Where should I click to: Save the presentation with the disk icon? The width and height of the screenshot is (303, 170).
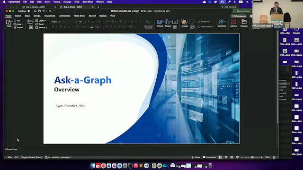pos(39,11)
